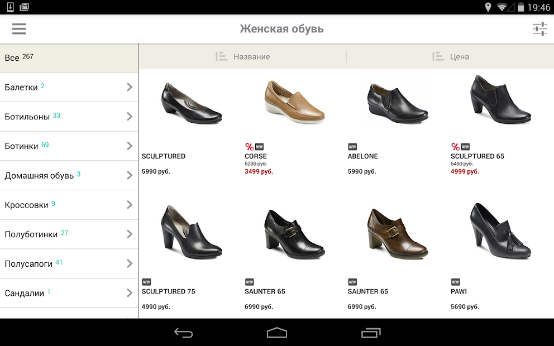Click the sort icon beside Название
Screen dimensions: 554x346
221,56
